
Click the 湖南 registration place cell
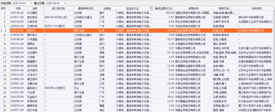(107, 53)
